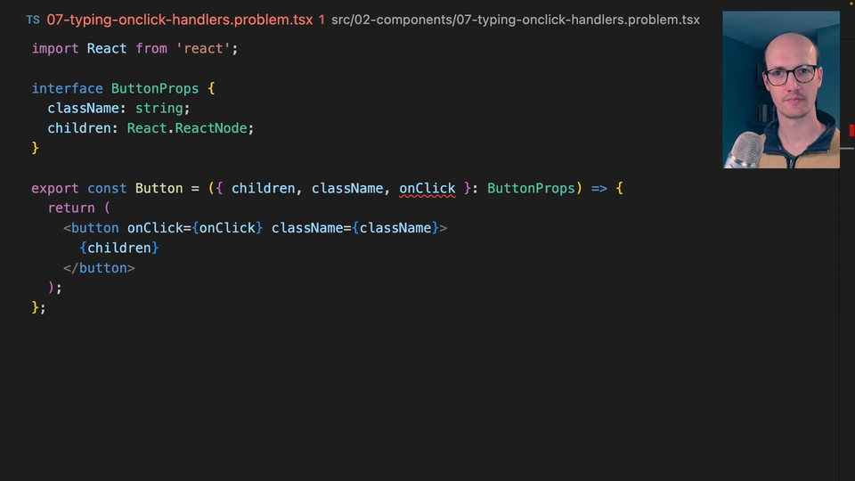Click the closing </button> tag
This screenshot has width=855, height=481.
click(x=99, y=267)
